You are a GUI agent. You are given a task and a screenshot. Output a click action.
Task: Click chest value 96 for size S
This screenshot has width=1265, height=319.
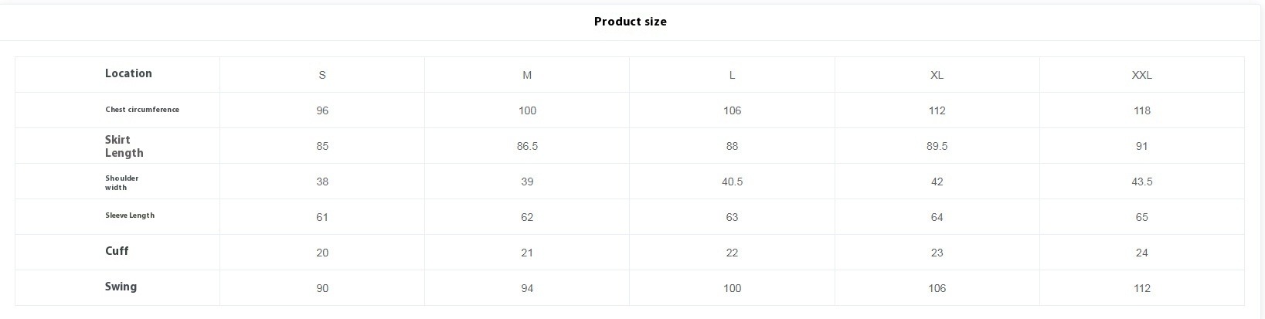click(322, 110)
